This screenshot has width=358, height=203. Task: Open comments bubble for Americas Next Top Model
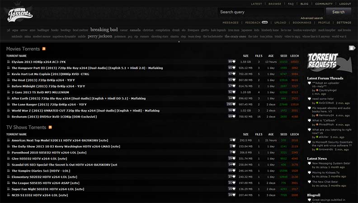233,140
